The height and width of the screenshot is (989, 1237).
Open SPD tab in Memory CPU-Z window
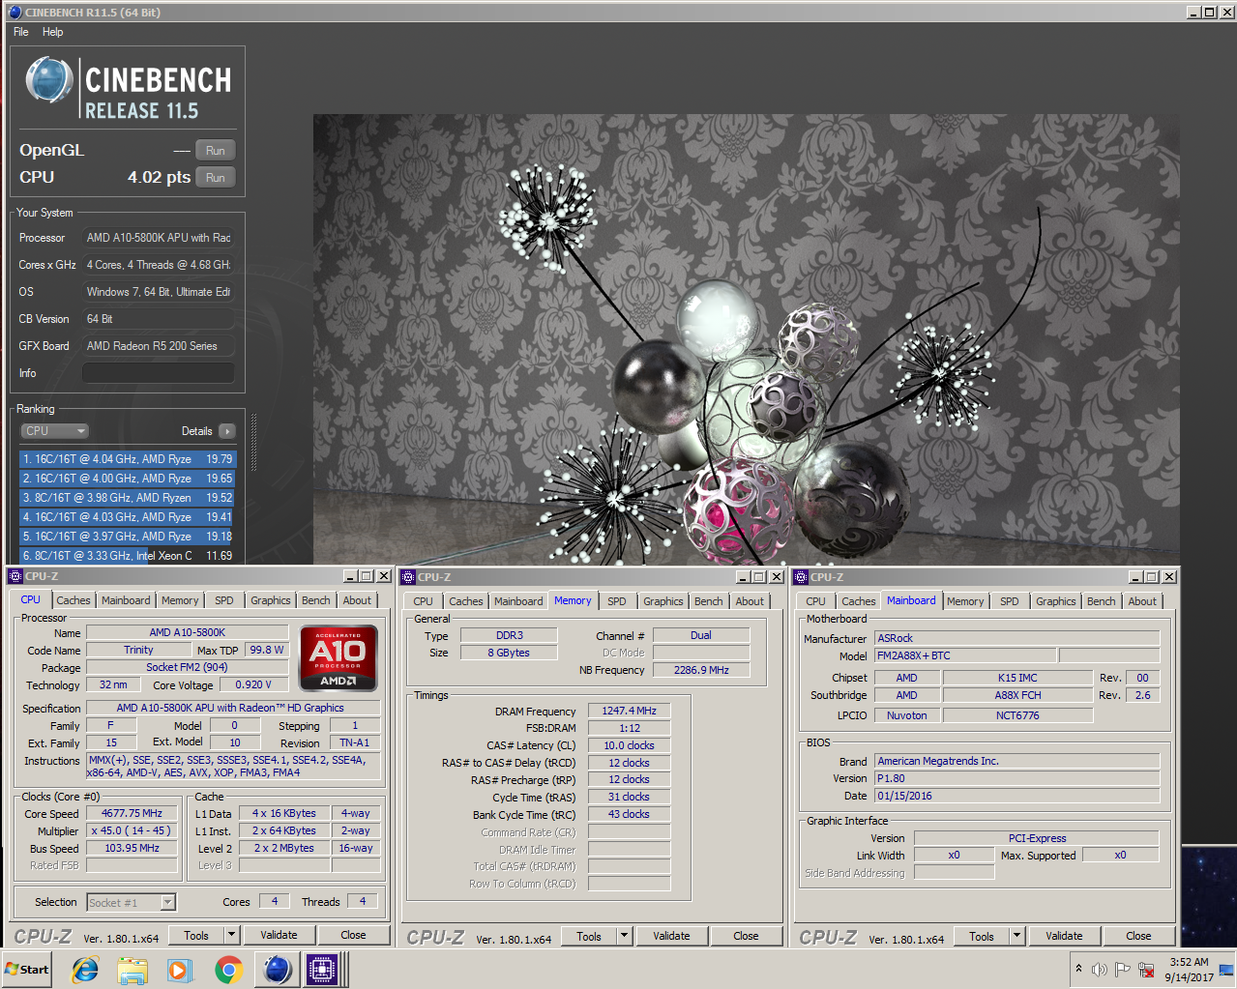[617, 601]
